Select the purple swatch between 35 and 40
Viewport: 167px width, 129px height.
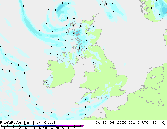(x=65, y=126)
